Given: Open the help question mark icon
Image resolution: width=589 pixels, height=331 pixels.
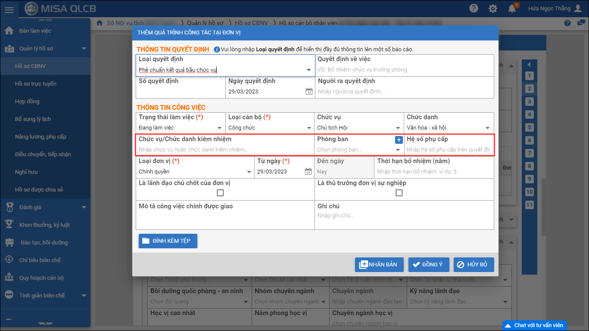Looking at the screenshot, I should tap(474, 9).
